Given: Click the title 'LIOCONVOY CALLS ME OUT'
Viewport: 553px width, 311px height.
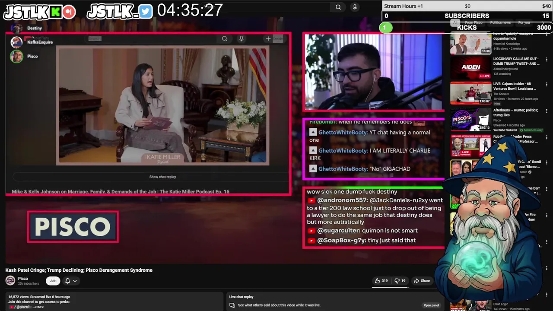Looking at the screenshot, I should [516, 61].
